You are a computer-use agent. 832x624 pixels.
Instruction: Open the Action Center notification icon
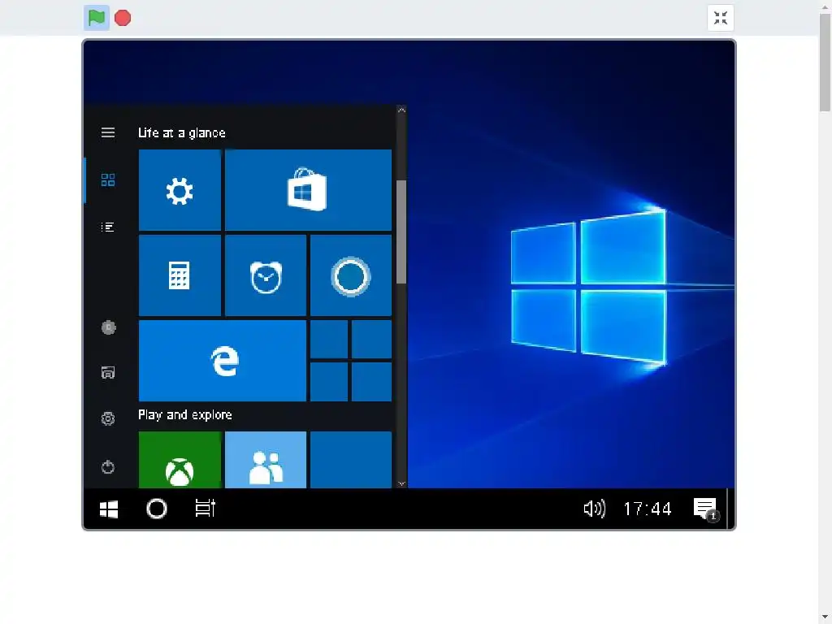click(x=706, y=509)
